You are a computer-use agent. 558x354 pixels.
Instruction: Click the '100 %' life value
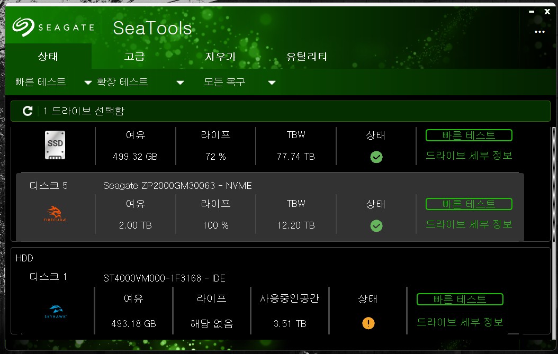tap(215, 225)
